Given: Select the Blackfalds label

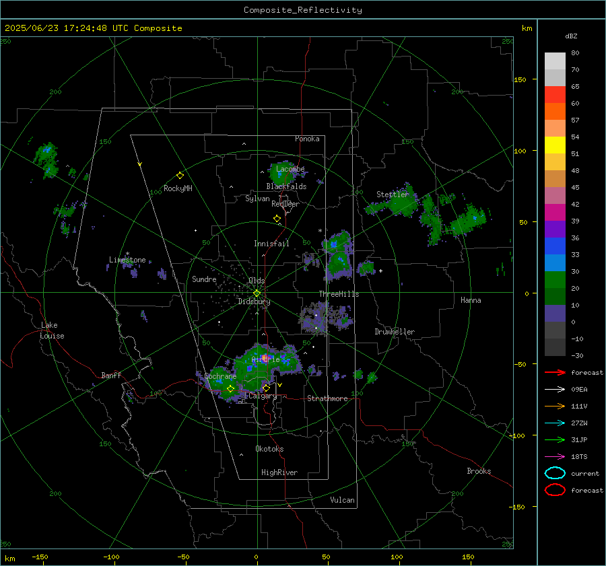Looking at the screenshot, I should click(x=286, y=186).
